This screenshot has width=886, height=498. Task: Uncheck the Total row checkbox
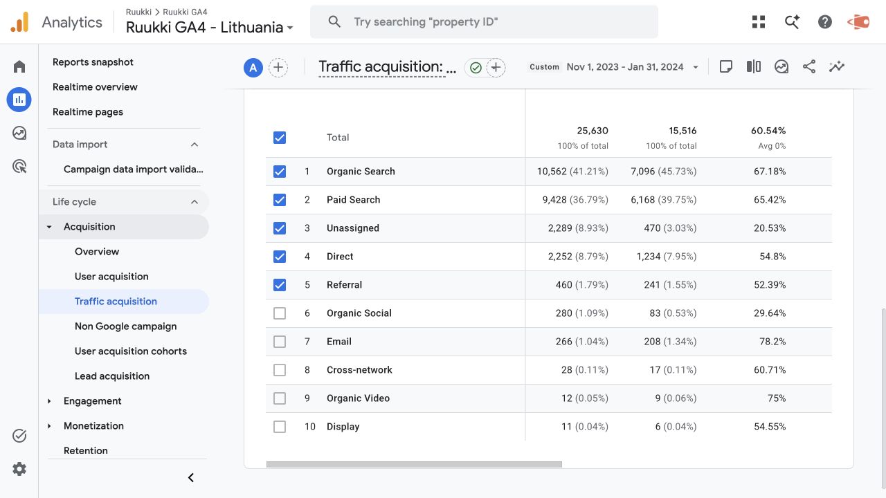(x=280, y=138)
